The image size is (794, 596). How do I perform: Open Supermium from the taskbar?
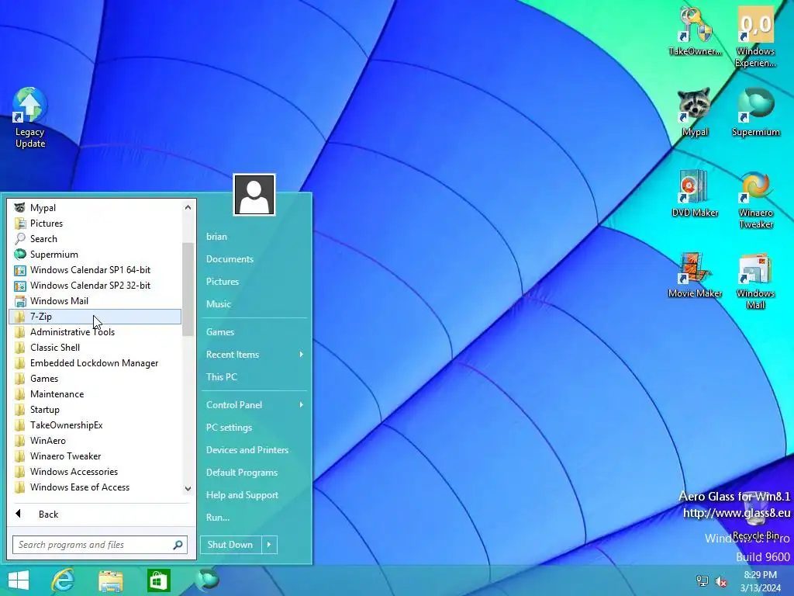tap(207, 579)
